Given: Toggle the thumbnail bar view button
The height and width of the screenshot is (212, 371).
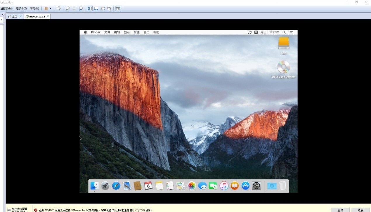Looking at the screenshot, I should coord(96,8).
